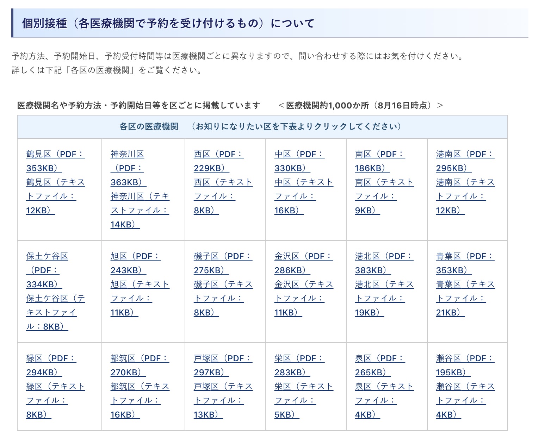
Task: Open the 瀬谷区 text file (4KB) link
Action: [465, 401]
